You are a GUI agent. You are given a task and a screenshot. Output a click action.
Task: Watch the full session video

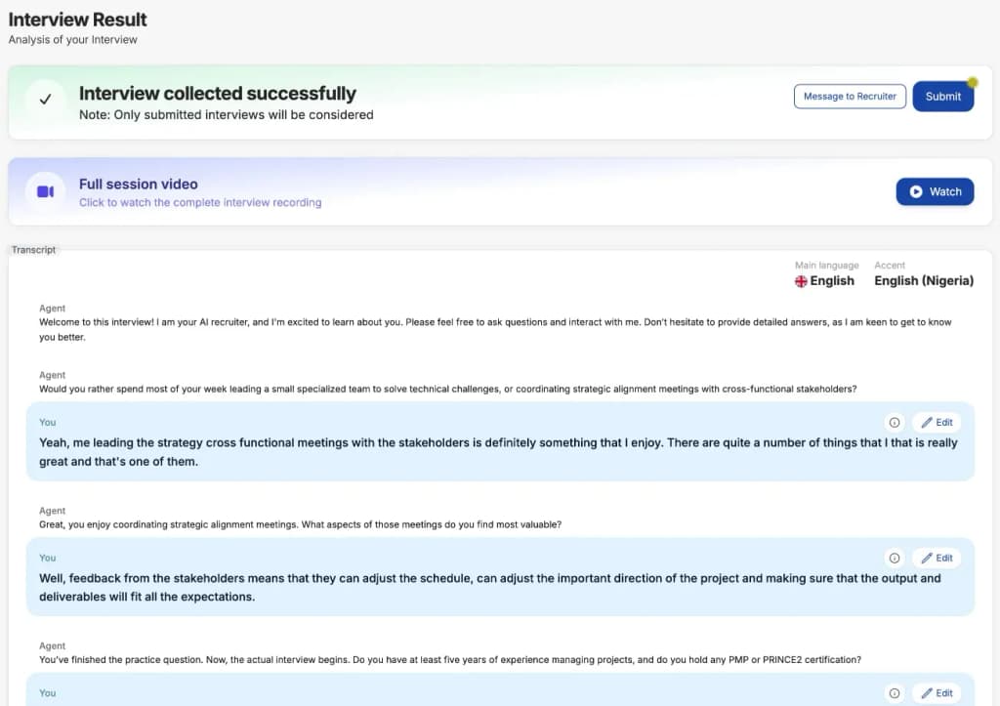click(935, 191)
